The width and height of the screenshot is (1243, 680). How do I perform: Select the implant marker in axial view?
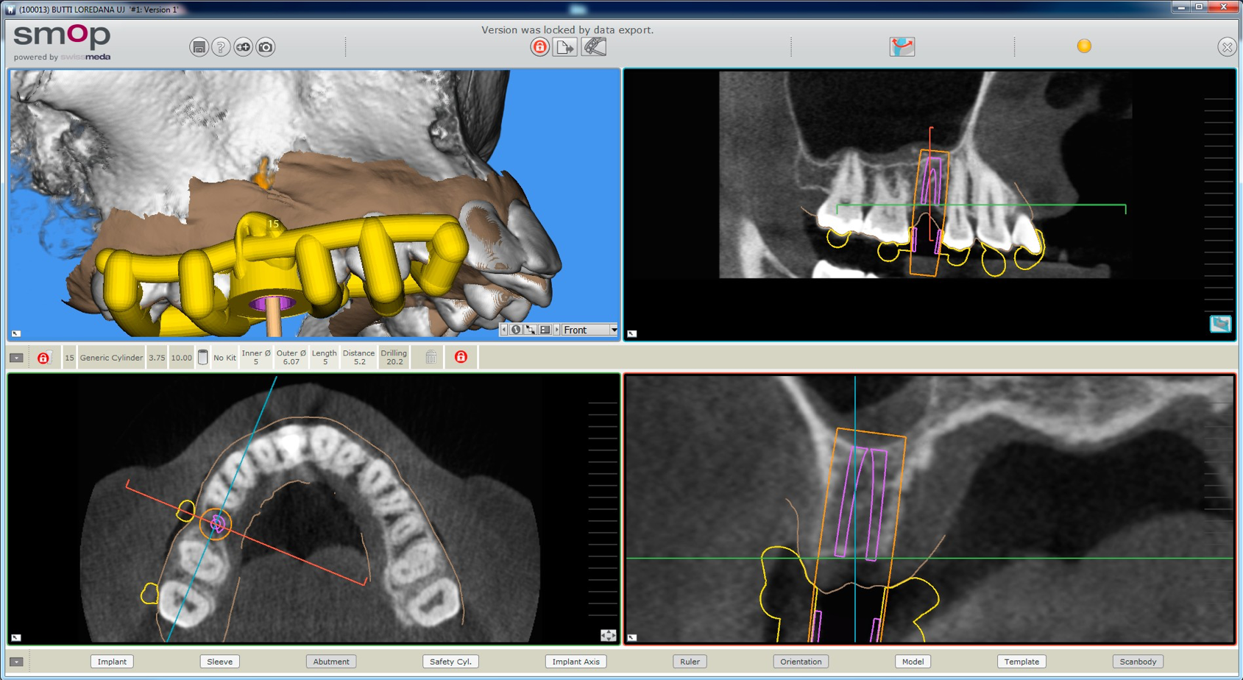(216, 523)
